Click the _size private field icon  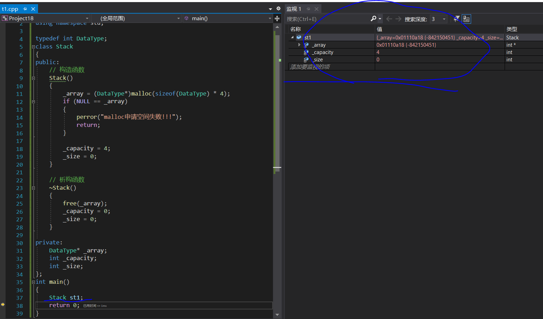point(306,60)
